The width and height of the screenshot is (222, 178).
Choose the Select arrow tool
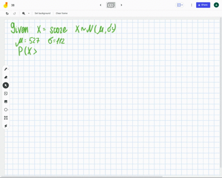[6, 85]
